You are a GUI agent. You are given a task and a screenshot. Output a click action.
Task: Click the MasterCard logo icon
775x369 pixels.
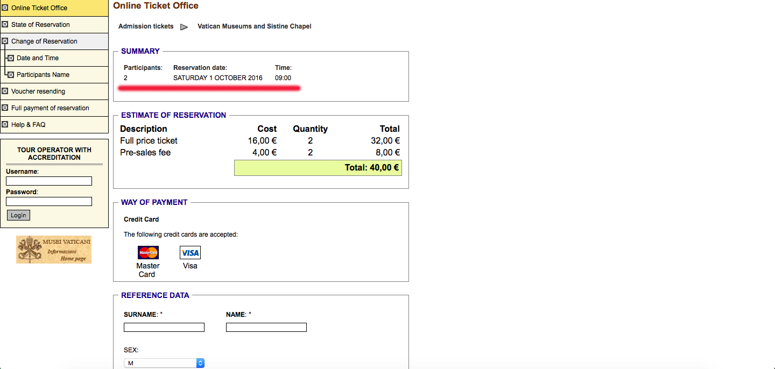(148, 252)
